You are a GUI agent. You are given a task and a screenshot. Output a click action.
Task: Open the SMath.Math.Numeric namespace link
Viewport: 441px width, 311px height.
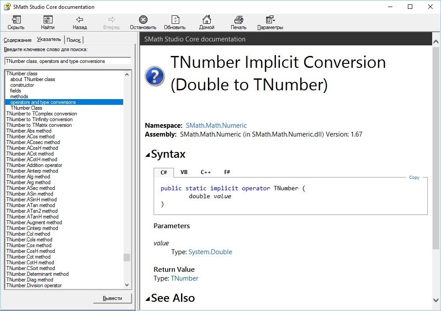216,126
